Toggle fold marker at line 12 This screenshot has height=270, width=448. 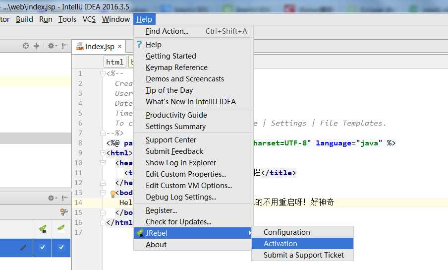[x=103, y=183]
